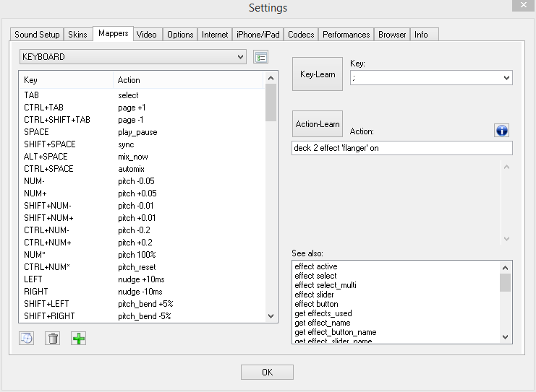This screenshot has height=392, width=536.
Task: Click the trash icon to delete mapping
Action: pos(53,338)
